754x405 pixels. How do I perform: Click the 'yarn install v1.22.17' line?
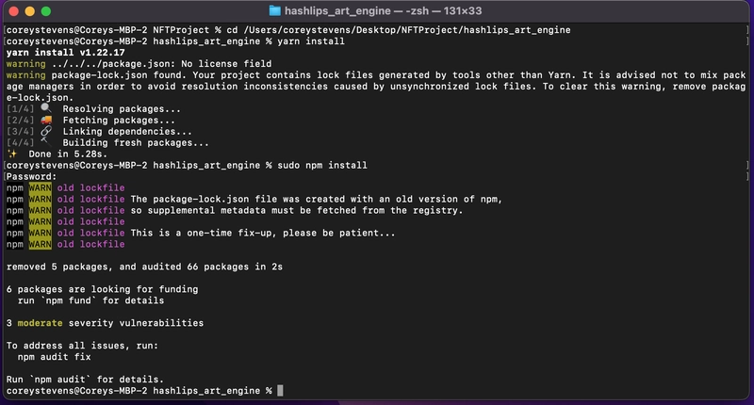[x=65, y=53]
